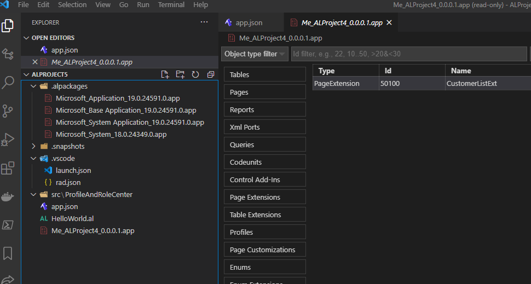Click the Id filter input field
Image resolution: width=531 pixels, height=284 pixels.
[409, 54]
